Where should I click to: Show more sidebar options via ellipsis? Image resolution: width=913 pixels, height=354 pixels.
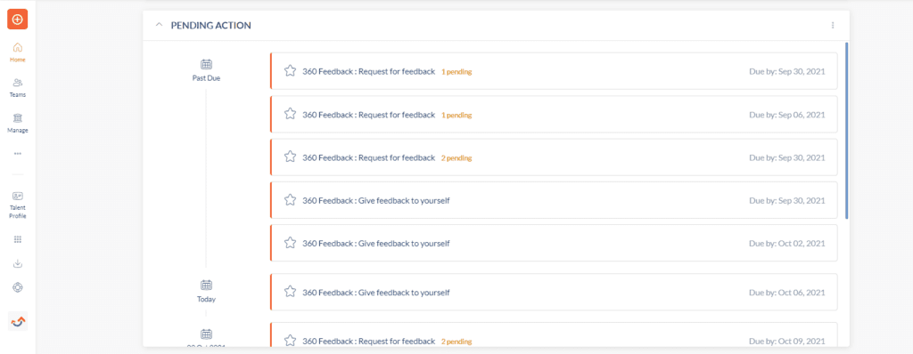pyautogui.click(x=18, y=154)
